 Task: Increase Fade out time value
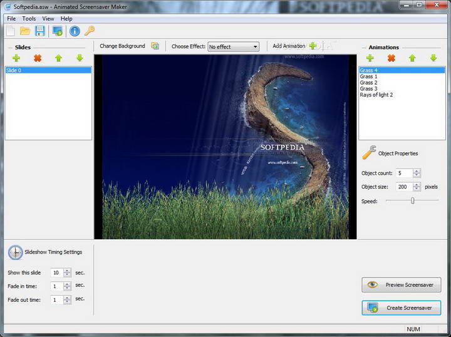(x=67, y=298)
